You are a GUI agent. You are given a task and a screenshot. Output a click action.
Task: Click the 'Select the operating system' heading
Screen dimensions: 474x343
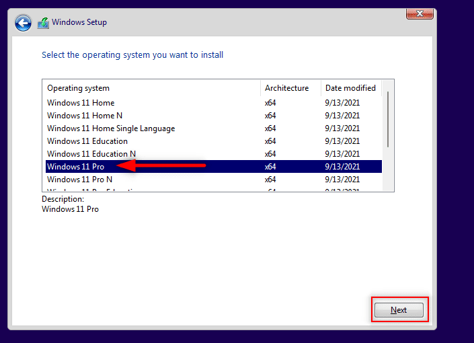(x=132, y=55)
